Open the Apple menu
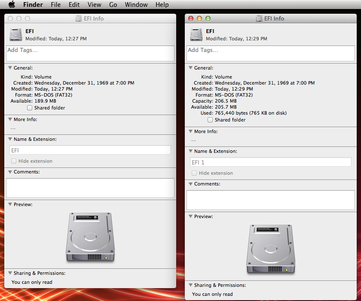Image resolution: width=361 pixels, height=301 pixels. 12,5
